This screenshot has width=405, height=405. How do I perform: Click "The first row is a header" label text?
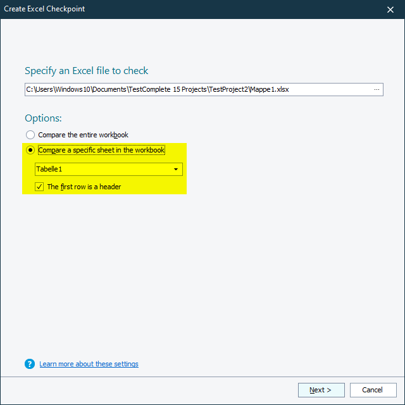[x=84, y=187]
